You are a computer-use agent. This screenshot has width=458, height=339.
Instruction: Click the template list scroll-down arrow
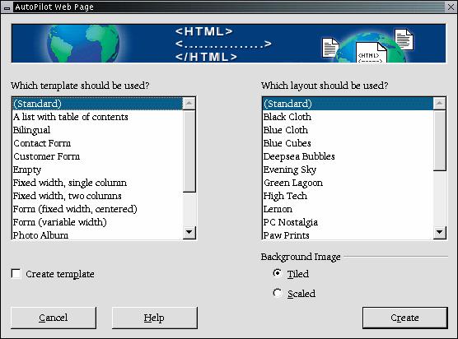click(x=189, y=233)
